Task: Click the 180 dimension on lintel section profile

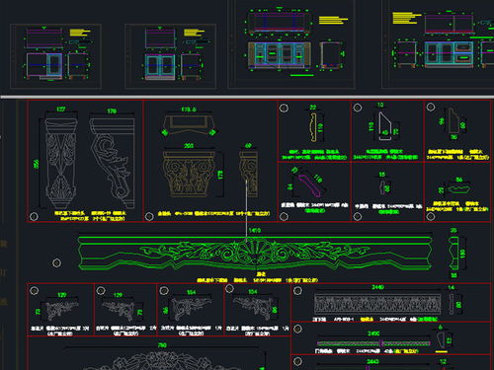Action: 462,254
